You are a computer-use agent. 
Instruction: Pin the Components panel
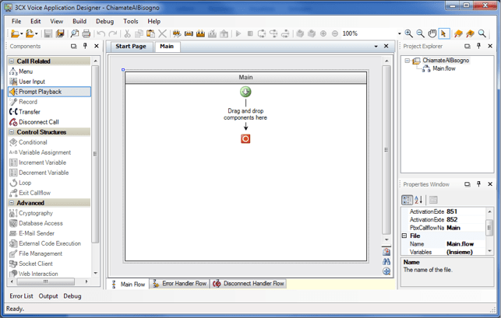click(85, 46)
